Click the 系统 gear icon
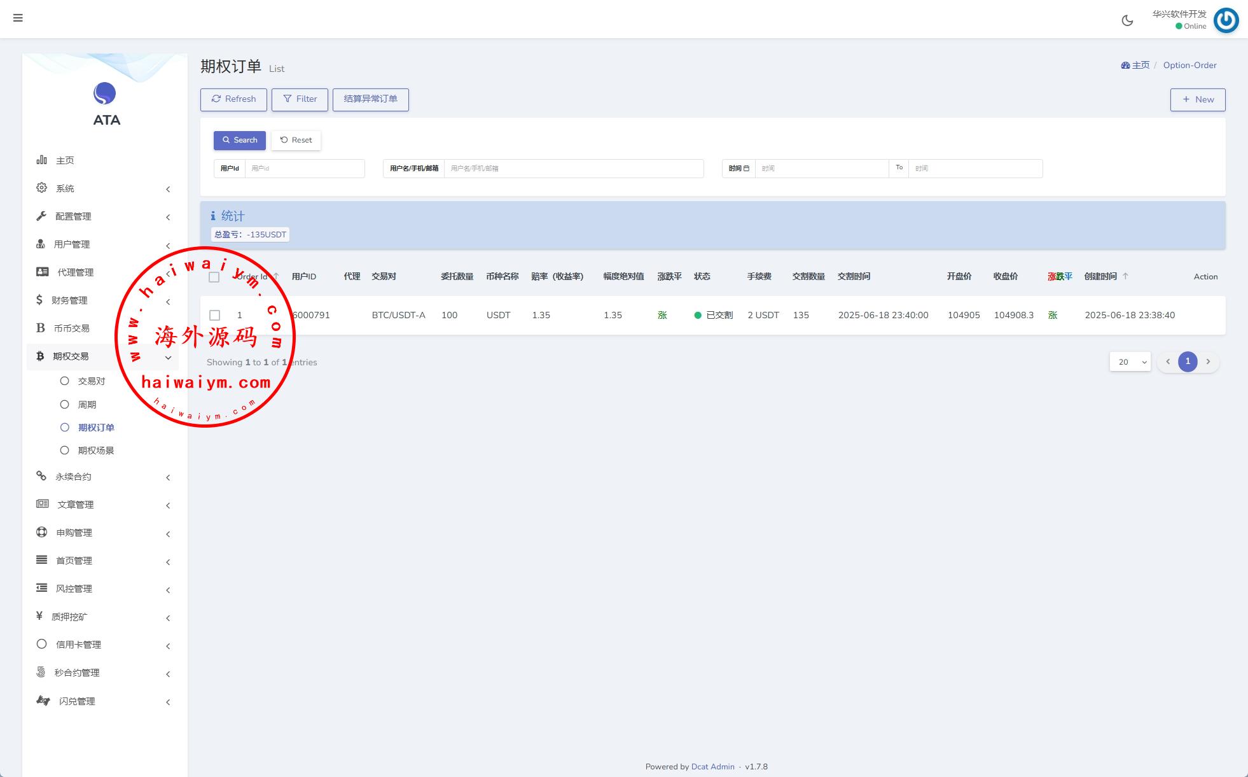 click(x=41, y=188)
